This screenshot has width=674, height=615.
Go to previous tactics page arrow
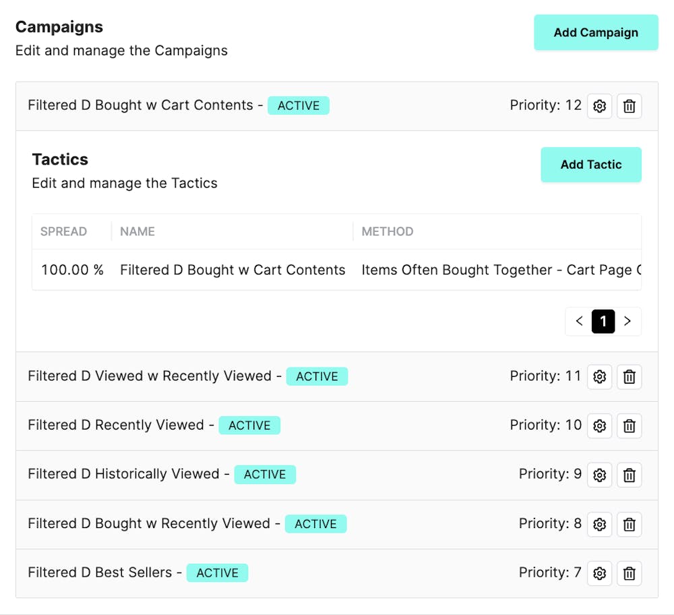click(x=579, y=321)
